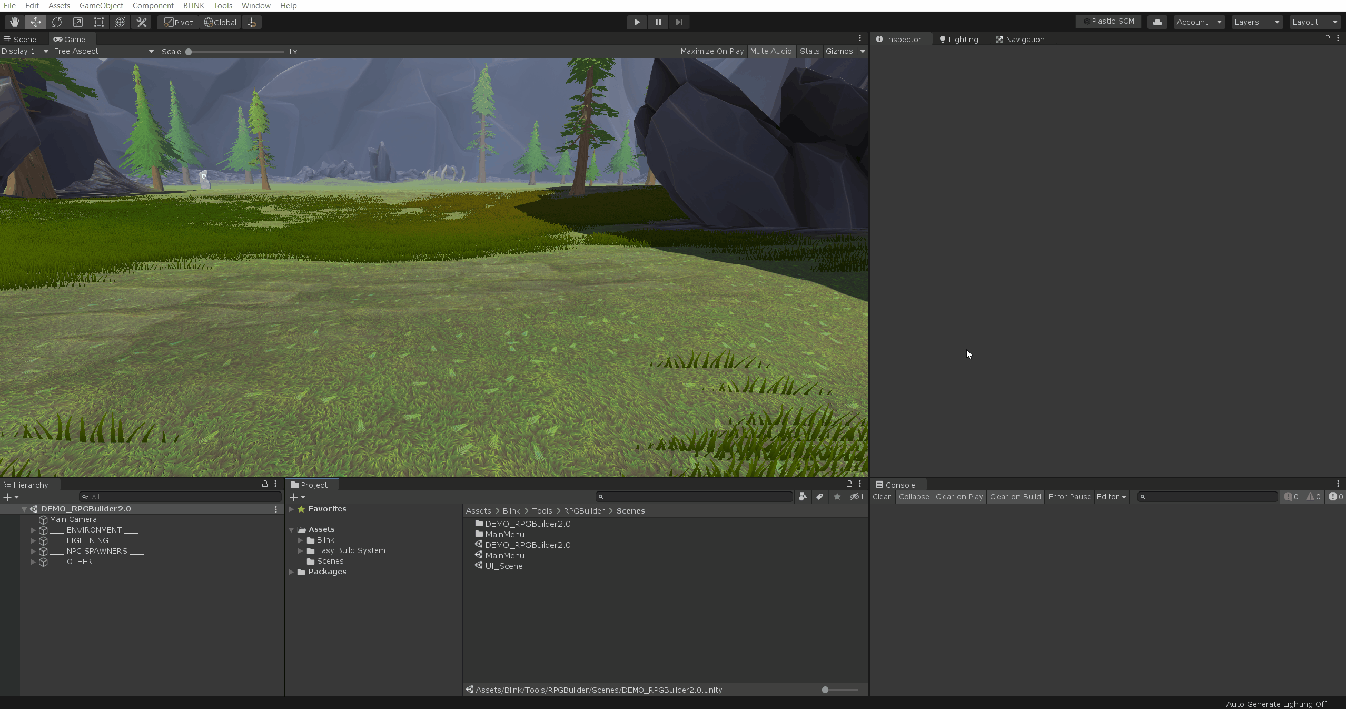Toggle Collapse in Console

tap(914, 497)
